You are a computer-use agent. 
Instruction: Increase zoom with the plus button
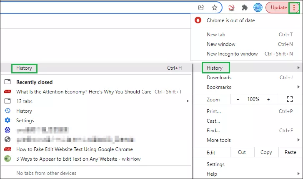tap(268, 99)
